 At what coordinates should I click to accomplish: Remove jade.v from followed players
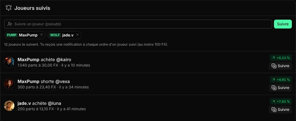click(78, 35)
